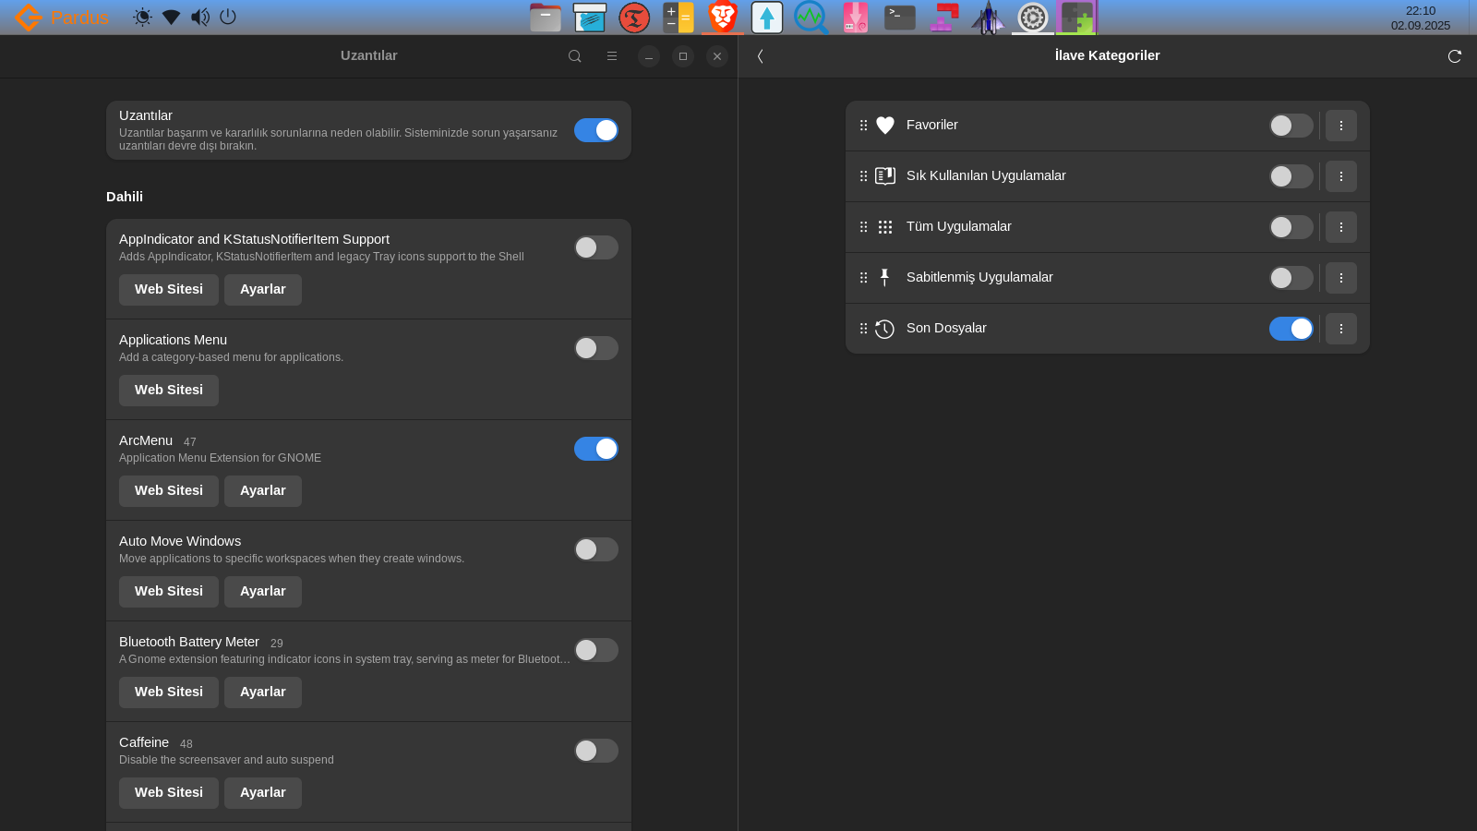The image size is (1477, 831).
Task: Open the three-dot menu for Tüm Uygulamalar
Action: coord(1340,227)
